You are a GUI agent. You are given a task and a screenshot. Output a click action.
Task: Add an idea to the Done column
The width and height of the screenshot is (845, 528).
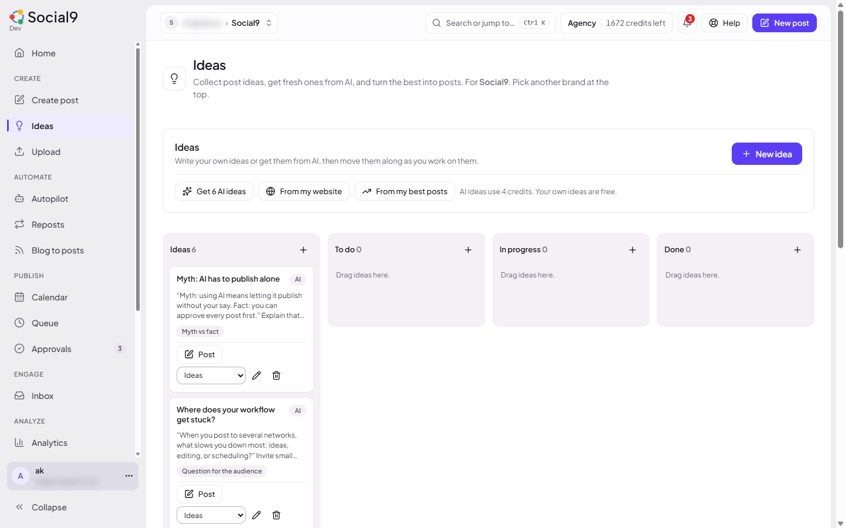click(797, 250)
